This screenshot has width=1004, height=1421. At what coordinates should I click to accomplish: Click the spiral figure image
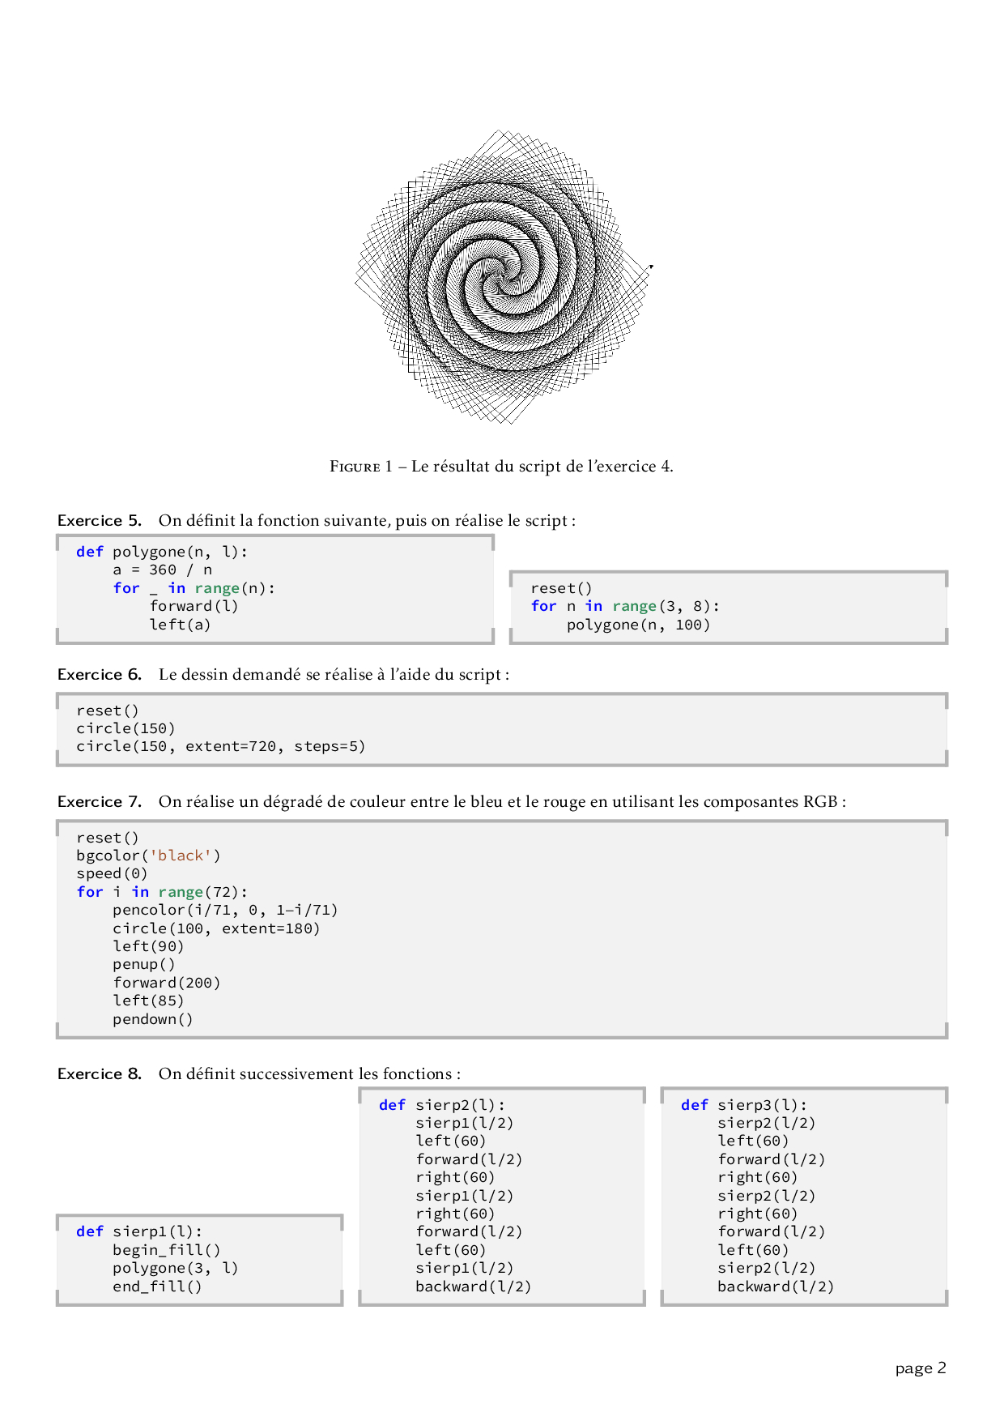(502, 277)
